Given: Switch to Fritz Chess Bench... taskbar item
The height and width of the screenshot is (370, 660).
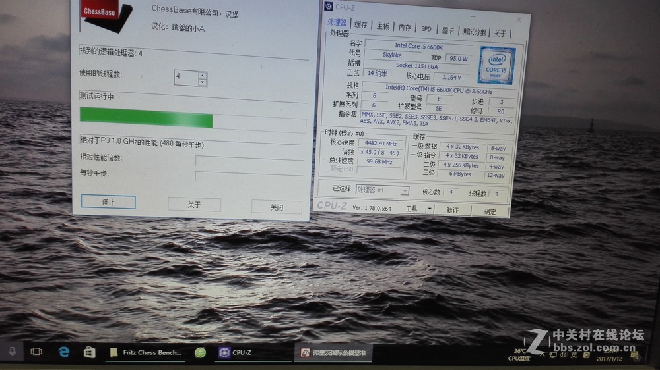Looking at the screenshot, I should click(146, 352).
